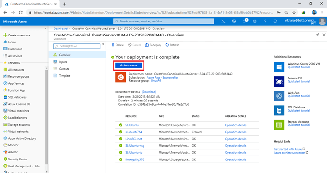Open Cosmos DB Quickstart tutorial
327x173 pixels.
coord(299,81)
